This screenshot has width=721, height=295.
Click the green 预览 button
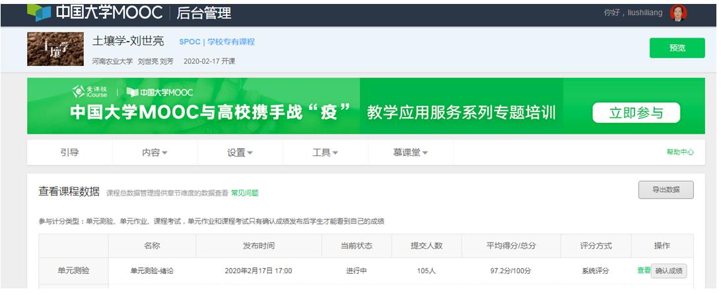pos(677,48)
